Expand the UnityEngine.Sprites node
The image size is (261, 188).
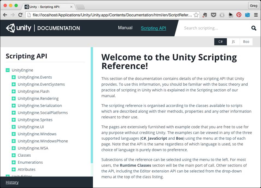tap(14, 120)
